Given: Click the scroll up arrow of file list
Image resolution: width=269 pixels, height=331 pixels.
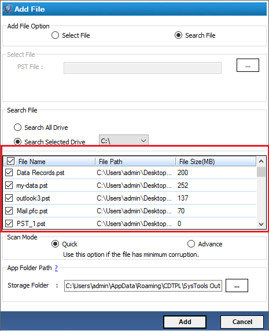Looking at the screenshot, I should point(261,162).
